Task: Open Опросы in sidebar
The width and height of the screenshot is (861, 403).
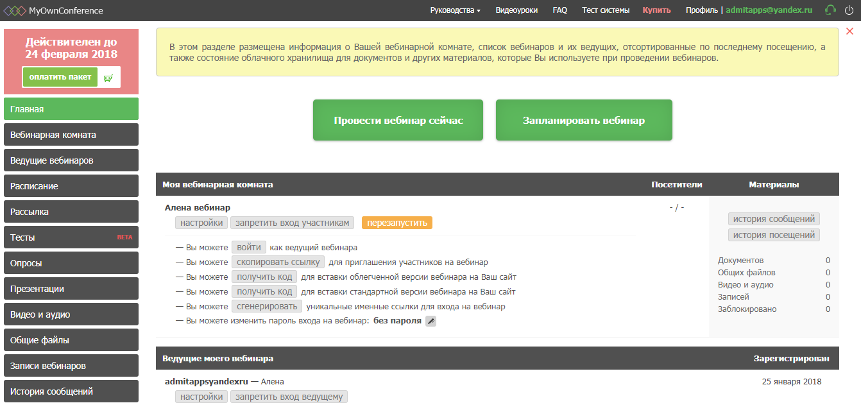Action: pos(71,263)
